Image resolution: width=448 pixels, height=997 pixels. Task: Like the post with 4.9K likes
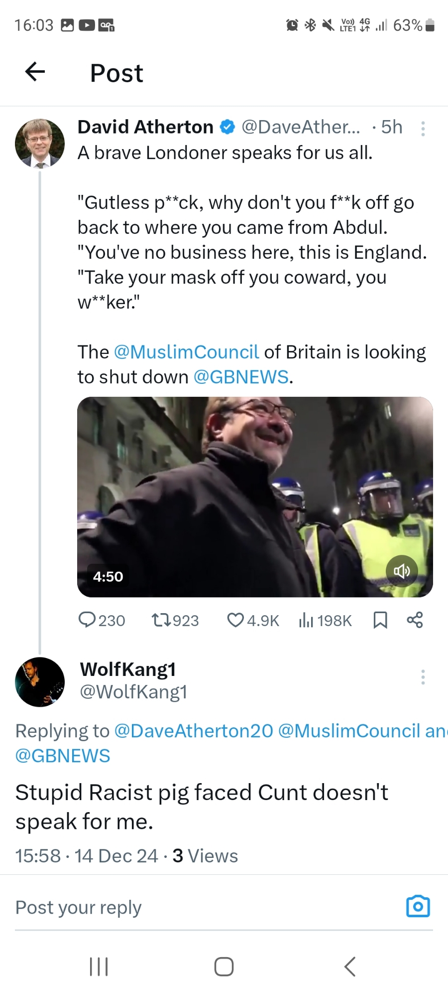[235, 620]
